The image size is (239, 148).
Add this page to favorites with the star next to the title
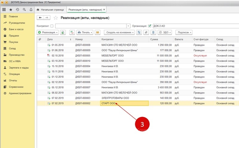56,18
